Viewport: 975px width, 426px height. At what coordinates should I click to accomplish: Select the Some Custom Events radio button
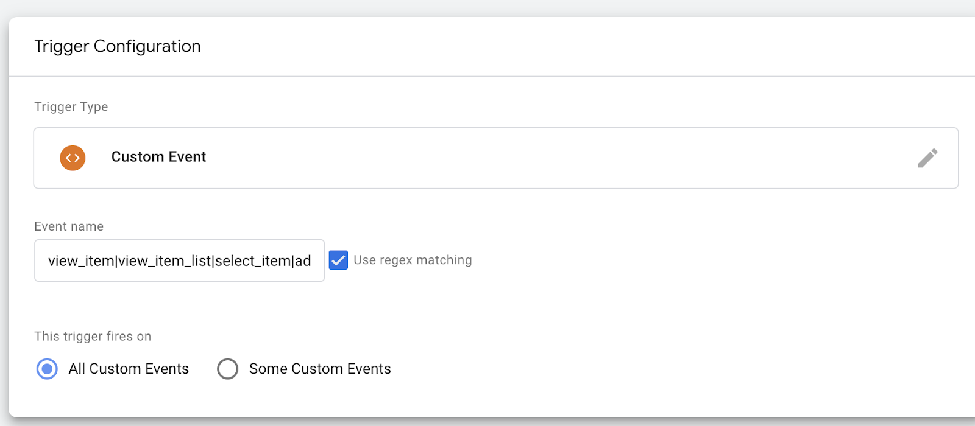[x=227, y=369]
